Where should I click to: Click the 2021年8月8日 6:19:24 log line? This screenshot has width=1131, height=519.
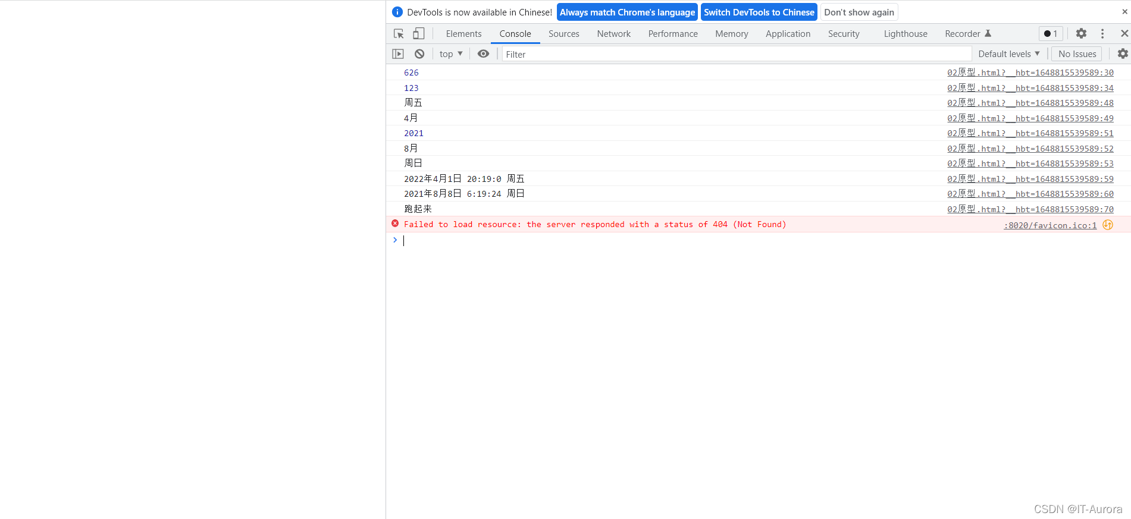[x=464, y=194]
